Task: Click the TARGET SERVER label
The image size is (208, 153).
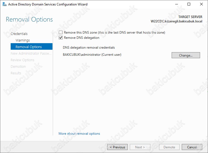Action: tap(190, 17)
